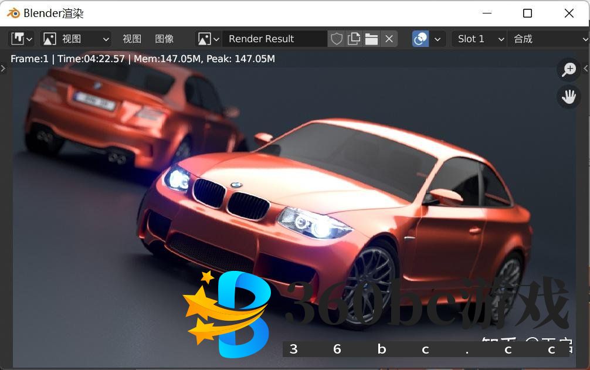Open the 图像 menu
The height and width of the screenshot is (370, 590).
(x=164, y=39)
